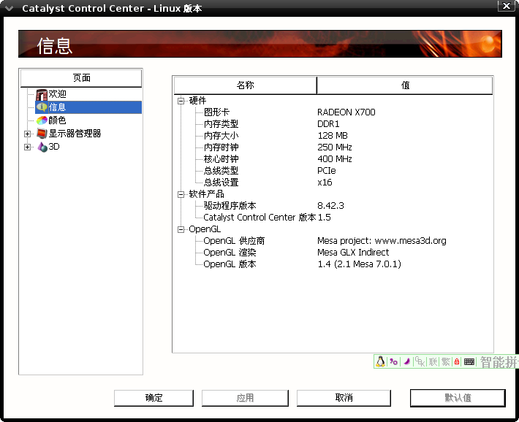The height and width of the screenshot is (422, 519).
Task: Toggle half-moon width icon in input bar
Action: tap(407, 362)
